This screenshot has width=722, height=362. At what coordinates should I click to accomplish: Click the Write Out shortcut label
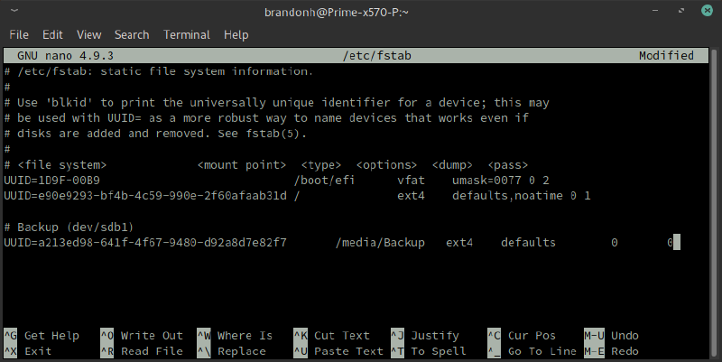click(152, 336)
